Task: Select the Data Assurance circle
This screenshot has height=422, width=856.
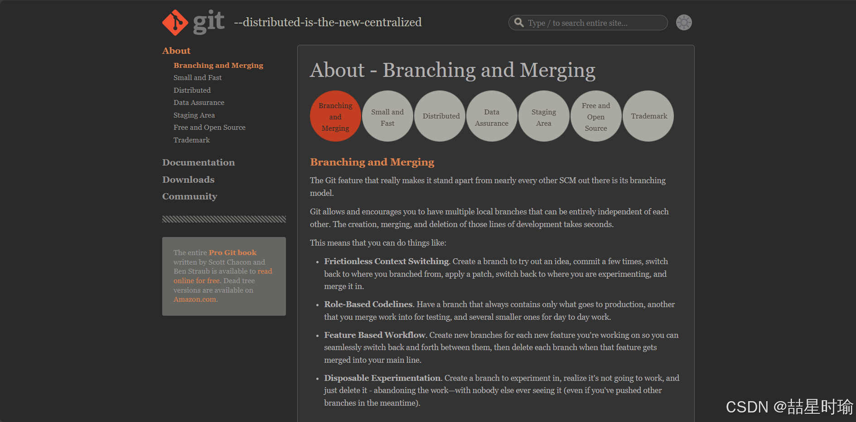Action: point(492,116)
